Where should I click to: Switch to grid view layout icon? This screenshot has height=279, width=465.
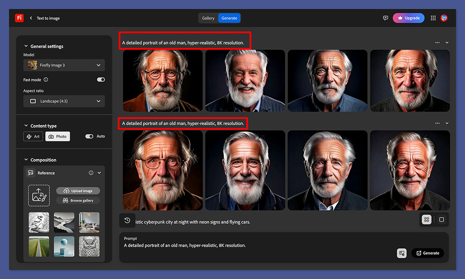click(427, 220)
